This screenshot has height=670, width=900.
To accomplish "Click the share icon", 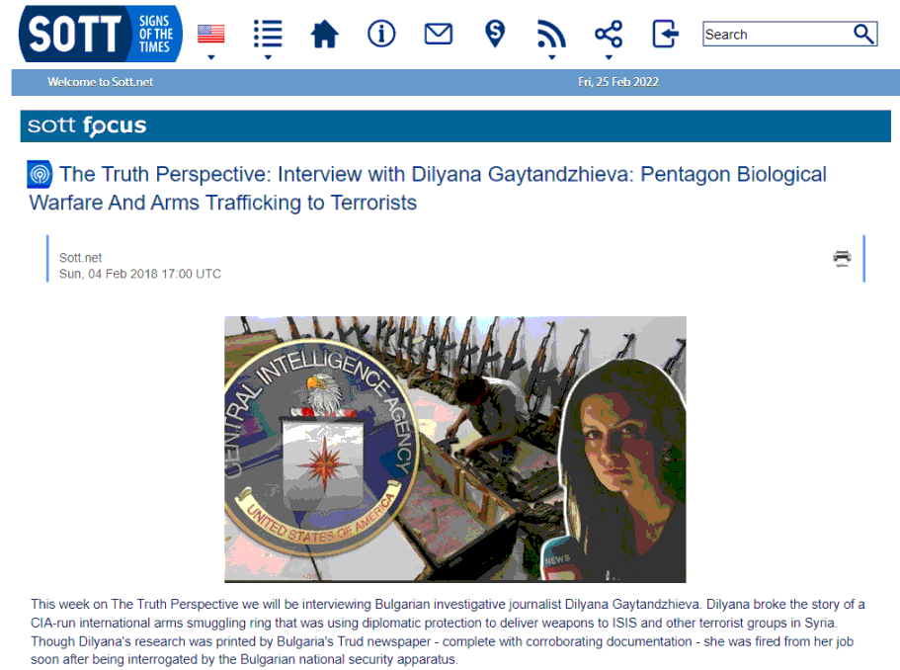I will pyautogui.click(x=609, y=35).
